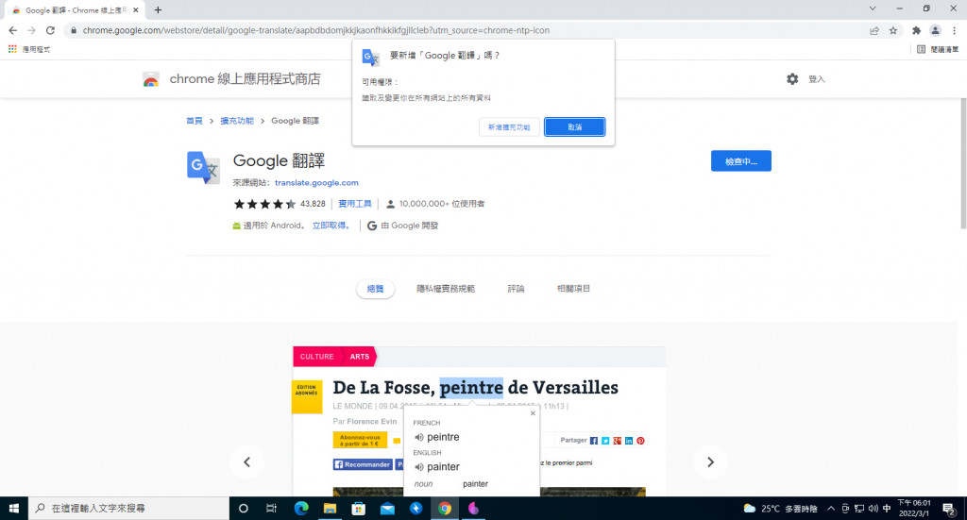This screenshot has width=967, height=520.
Task: Open Windows Start menu
Action: (13, 509)
